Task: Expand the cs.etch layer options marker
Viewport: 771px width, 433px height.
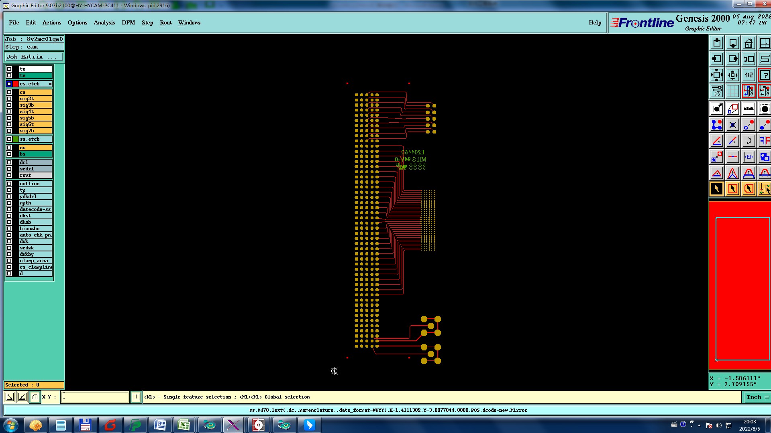Action: tap(50, 84)
